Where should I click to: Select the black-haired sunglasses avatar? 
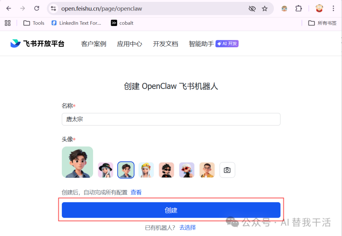167,170
